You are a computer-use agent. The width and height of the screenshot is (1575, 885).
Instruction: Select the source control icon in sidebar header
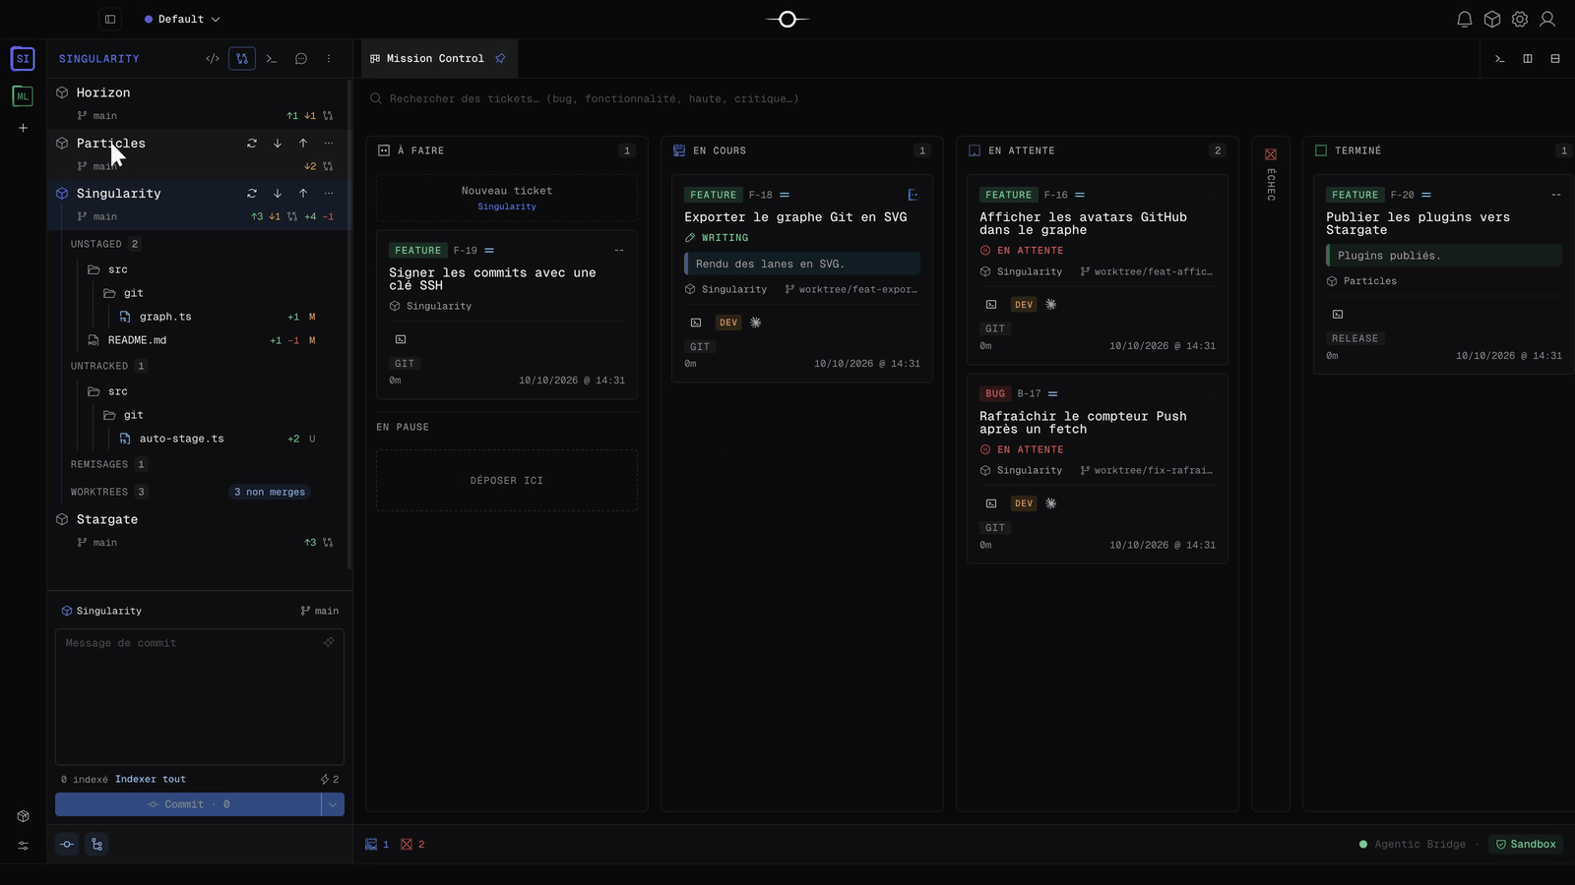pos(242,59)
